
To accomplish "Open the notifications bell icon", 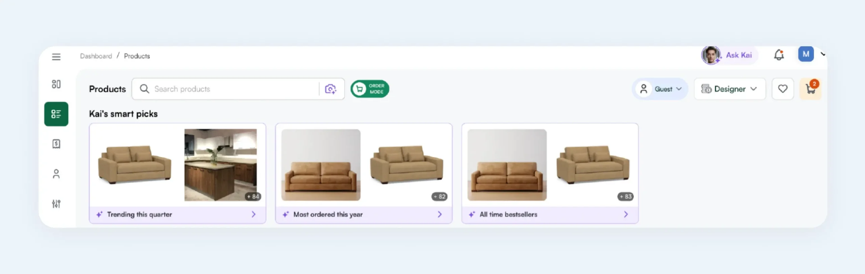I will 780,55.
